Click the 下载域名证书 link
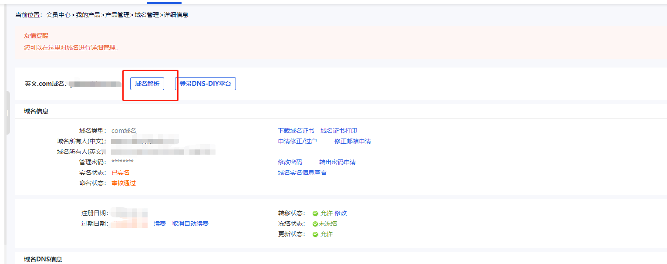Viewport: 667px width, 264px height. (x=296, y=131)
